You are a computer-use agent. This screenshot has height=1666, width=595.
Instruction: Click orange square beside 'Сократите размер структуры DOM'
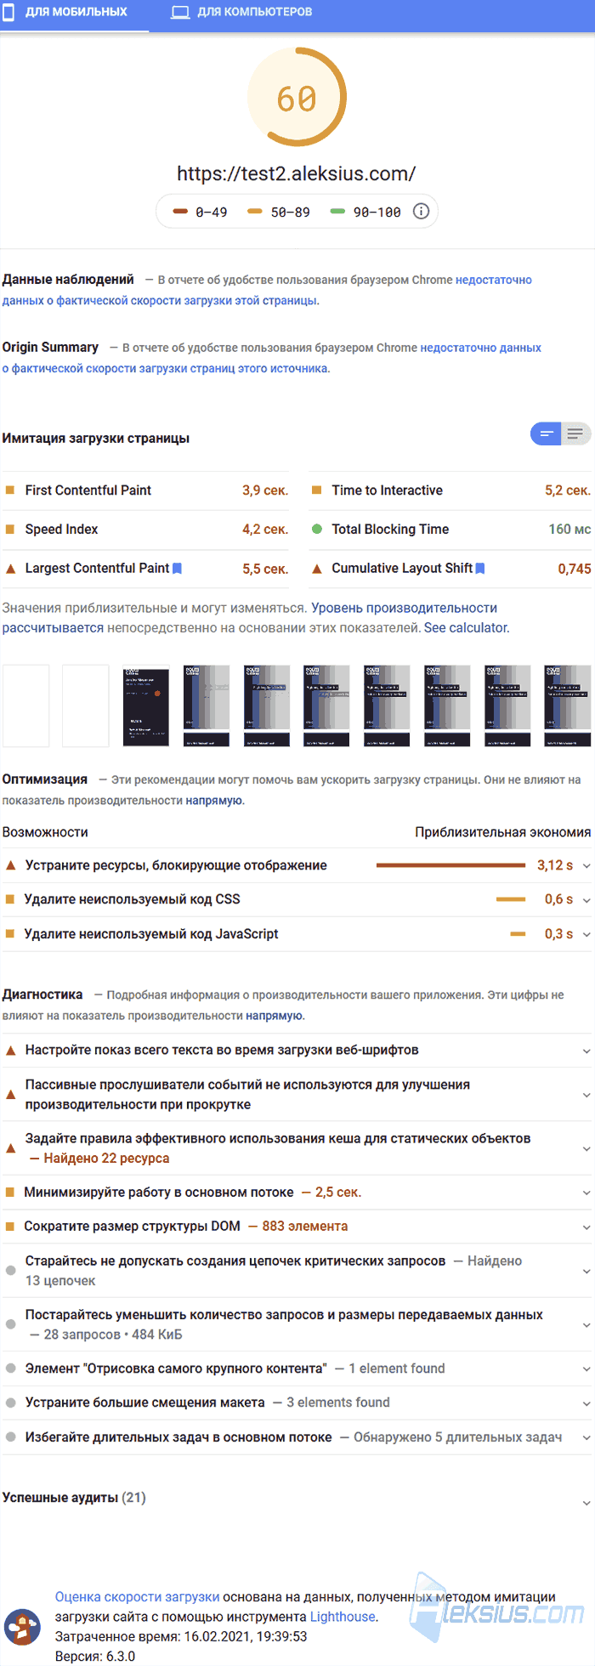(x=10, y=1227)
